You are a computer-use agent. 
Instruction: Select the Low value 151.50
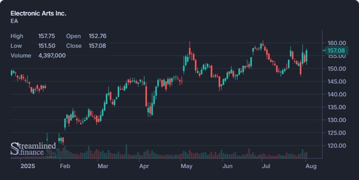click(47, 46)
